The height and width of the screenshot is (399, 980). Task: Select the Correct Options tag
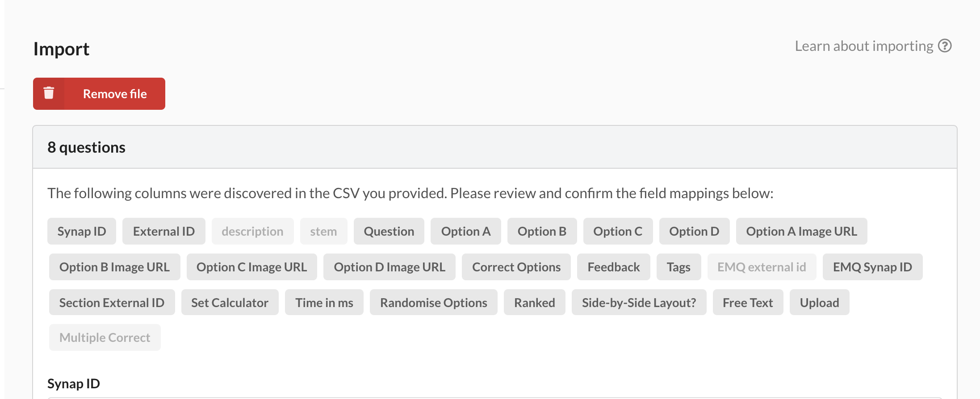[x=516, y=267]
